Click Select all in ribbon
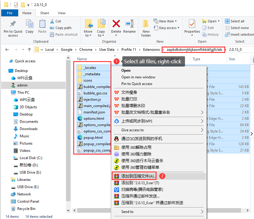This screenshot has width=254, height=219. [x=235, y=21]
